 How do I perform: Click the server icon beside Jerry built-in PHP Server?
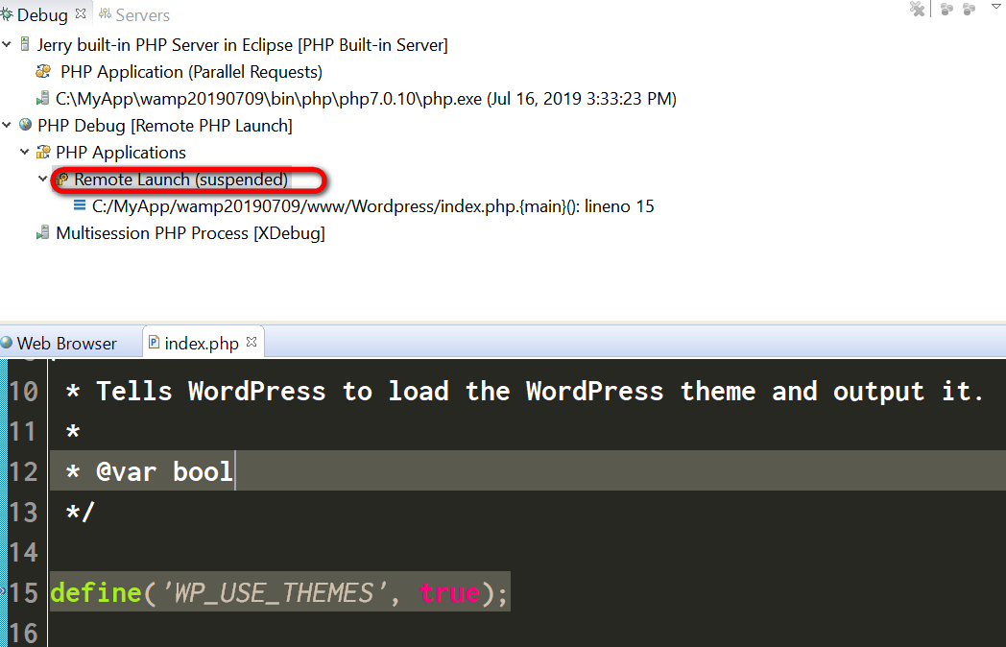[x=25, y=43]
